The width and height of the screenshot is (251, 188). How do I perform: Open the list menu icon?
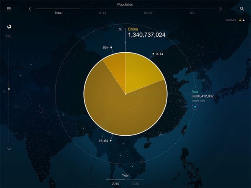pos(9,9)
